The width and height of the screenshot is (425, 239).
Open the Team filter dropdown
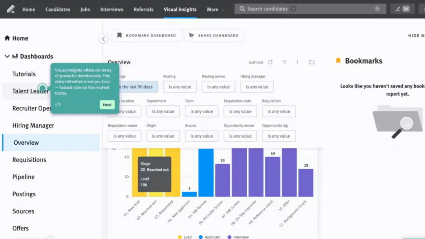(x=202, y=112)
